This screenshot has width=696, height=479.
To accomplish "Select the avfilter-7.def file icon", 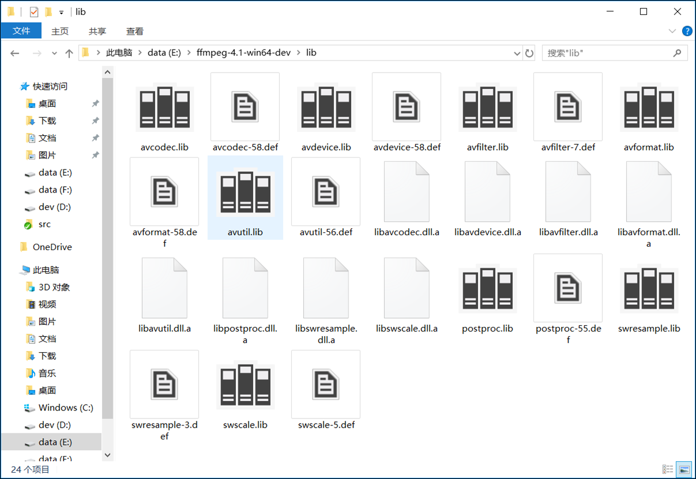I will point(568,107).
